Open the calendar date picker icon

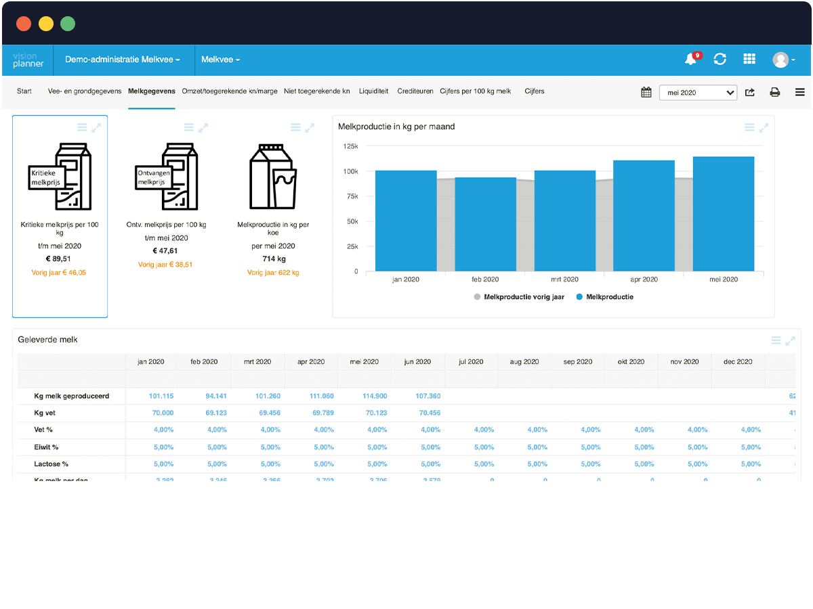(x=646, y=92)
